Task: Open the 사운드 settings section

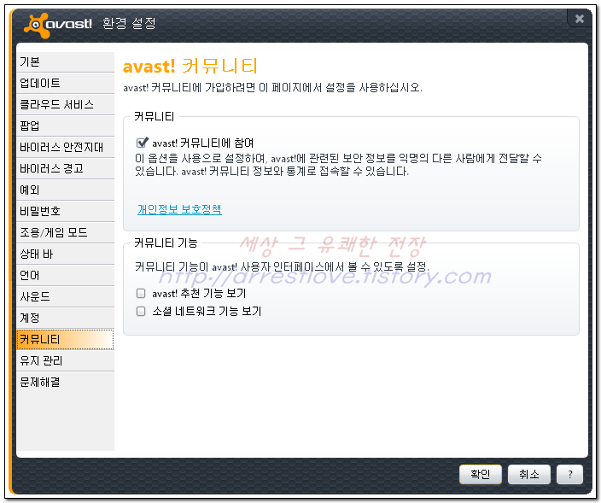Action: click(x=65, y=296)
